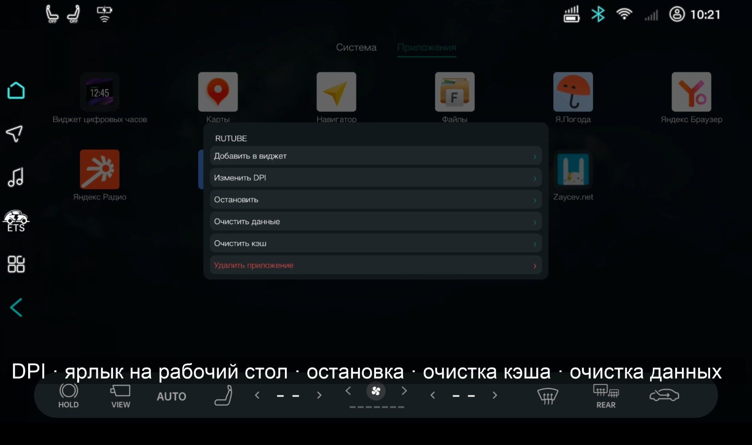The height and width of the screenshot is (445, 752).
Task: Open the music section in sidebar
Action: coord(16,177)
